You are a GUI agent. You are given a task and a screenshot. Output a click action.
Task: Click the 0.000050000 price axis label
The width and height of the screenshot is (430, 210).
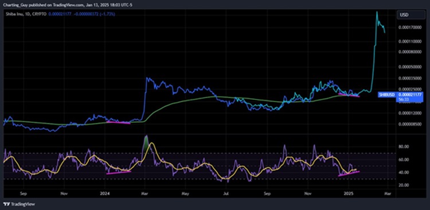[x=409, y=67]
